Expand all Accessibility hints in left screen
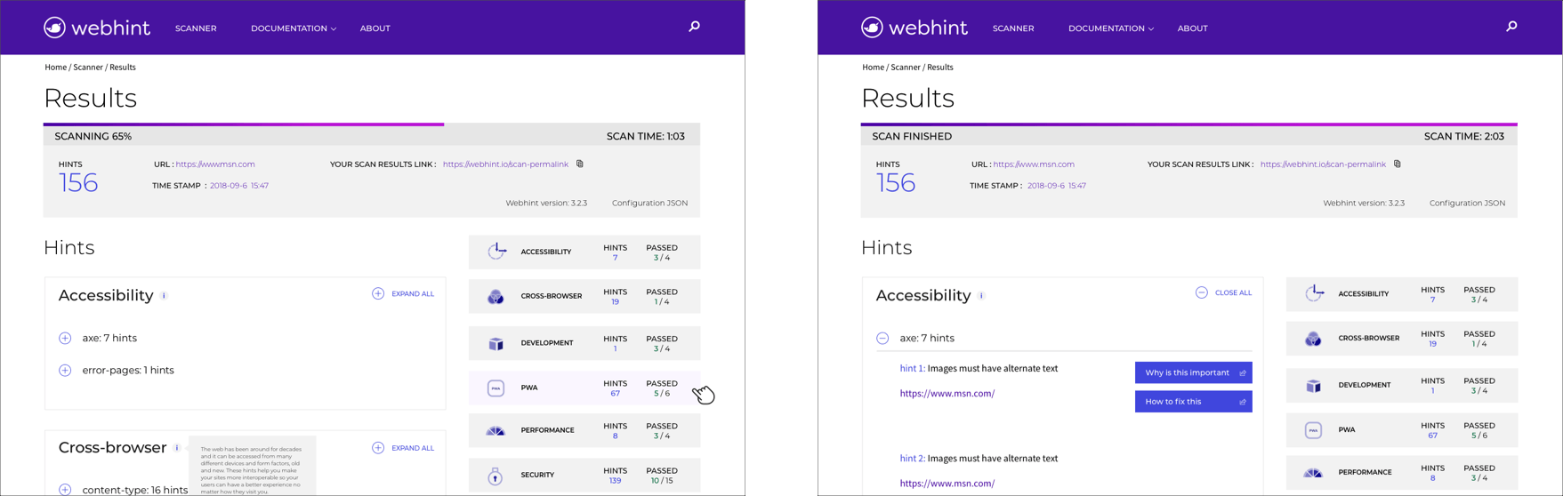1563x496 pixels. 403,293
